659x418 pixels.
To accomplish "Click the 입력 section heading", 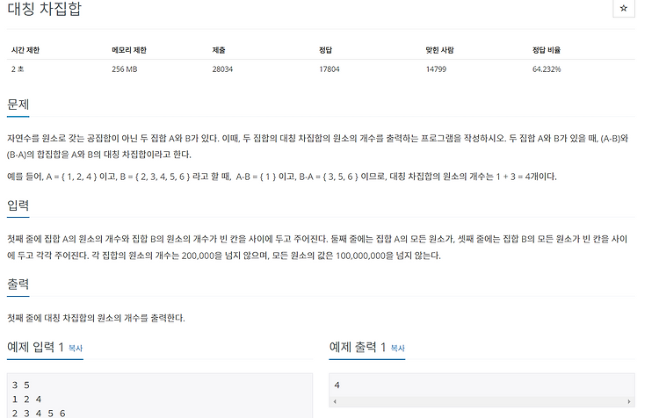I will tap(18, 205).
